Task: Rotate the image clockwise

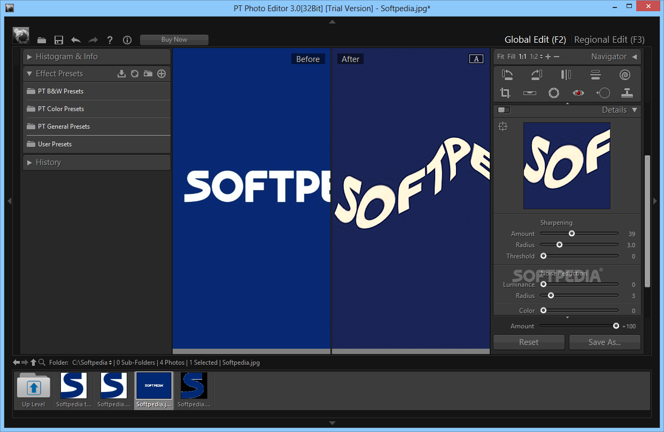Action: [x=537, y=75]
